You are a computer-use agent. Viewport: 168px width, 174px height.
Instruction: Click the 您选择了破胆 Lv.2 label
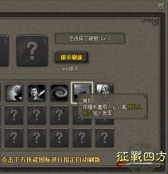click(x=90, y=38)
